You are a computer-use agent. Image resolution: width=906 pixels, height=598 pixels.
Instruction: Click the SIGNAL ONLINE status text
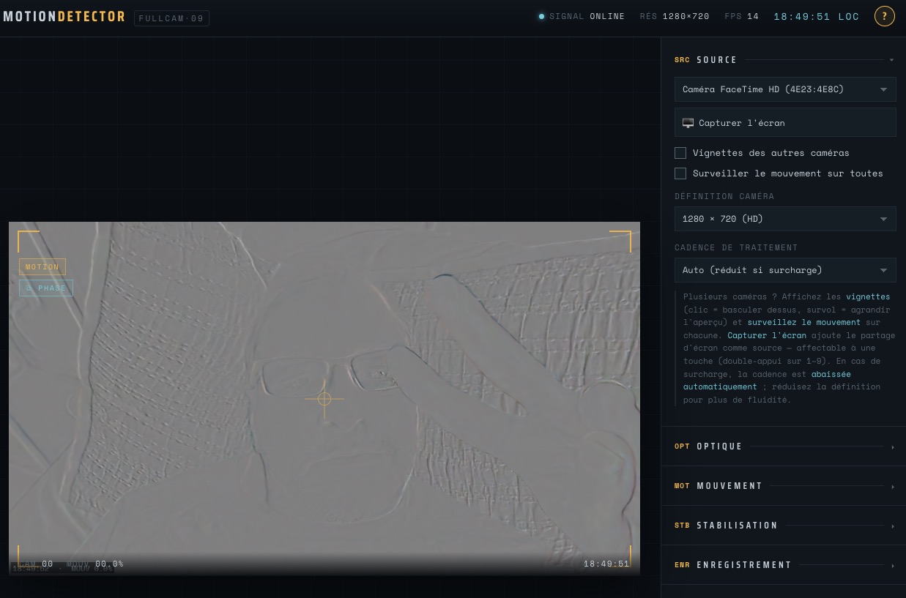[x=587, y=16]
